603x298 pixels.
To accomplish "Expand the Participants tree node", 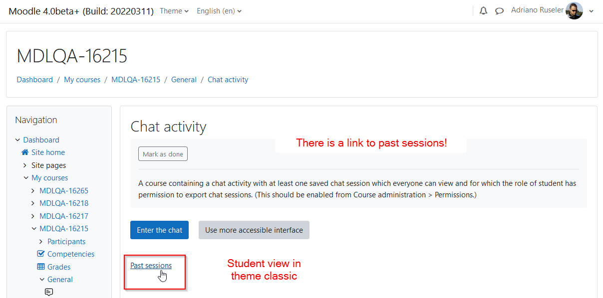I will [41, 242].
